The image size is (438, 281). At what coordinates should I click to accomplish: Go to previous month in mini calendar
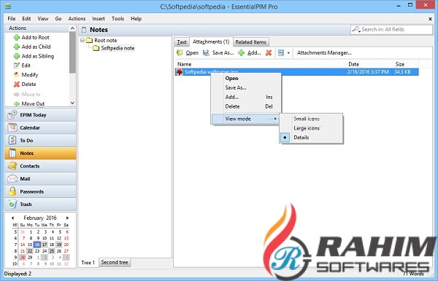click(x=12, y=218)
